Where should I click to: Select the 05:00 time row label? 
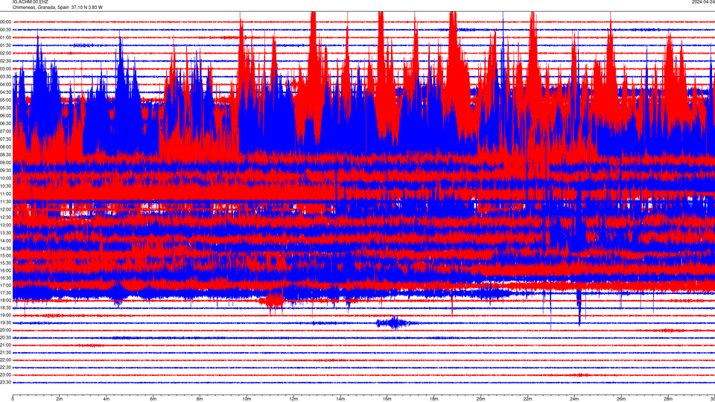coord(5,100)
